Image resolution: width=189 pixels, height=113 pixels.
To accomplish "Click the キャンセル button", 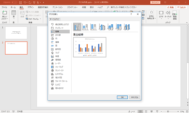I will [135, 97].
